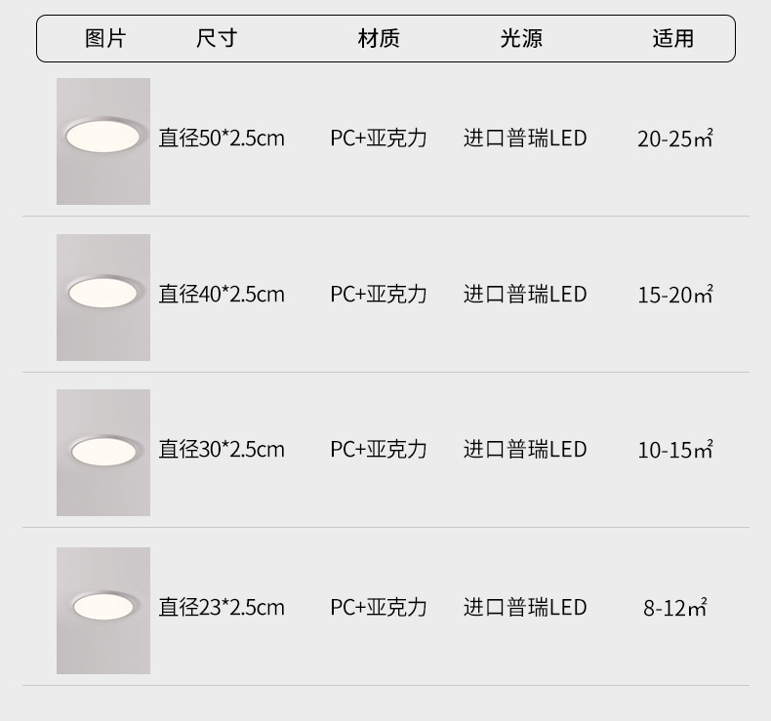Click the 直径30*2.5cm size text
Image resolution: width=771 pixels, height=721 pixels.
point(222,450)
